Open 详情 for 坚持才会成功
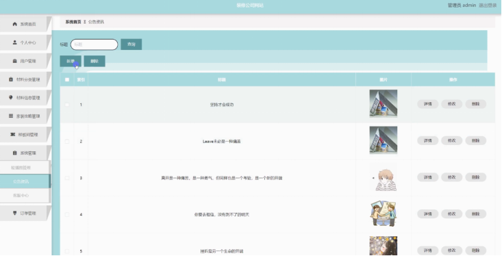 point(428,104)
